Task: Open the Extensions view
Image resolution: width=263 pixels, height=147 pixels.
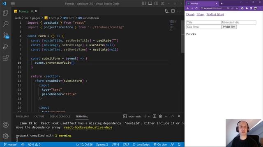Action: tap(5, 58)
